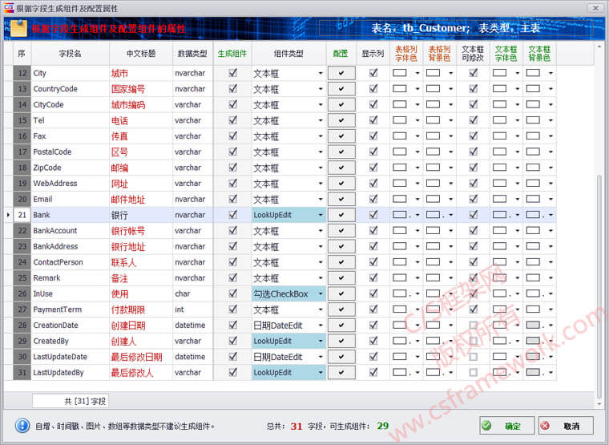
Task: Uncheck the display column checkbox for Fax
Action: coord(373,136)
